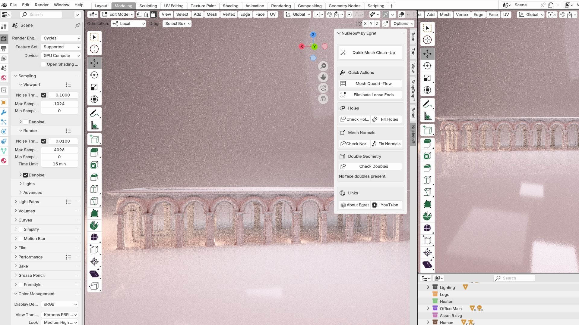Enable the Motion Blur checkbox

coord(21,239)
